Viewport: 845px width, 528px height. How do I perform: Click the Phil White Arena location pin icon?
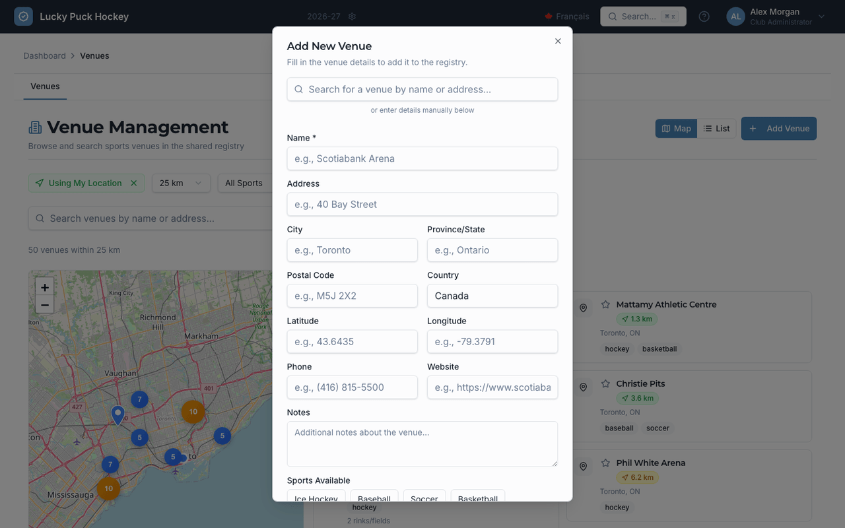click(x=583, y=467)
